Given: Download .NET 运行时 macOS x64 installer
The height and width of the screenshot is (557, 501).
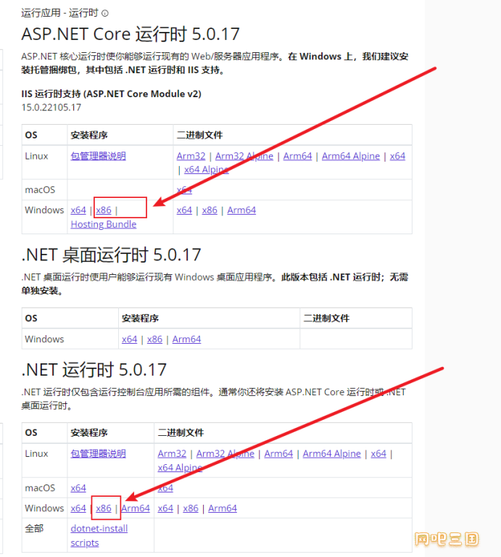Looking at the screenshot, I should 78,488.
